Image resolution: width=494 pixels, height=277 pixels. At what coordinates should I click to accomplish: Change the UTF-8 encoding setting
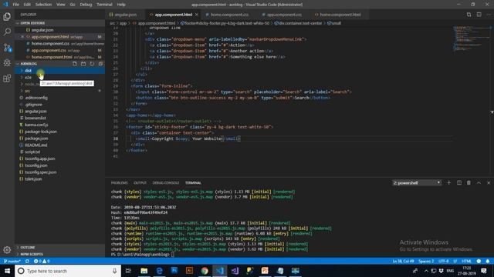(444, 262)
